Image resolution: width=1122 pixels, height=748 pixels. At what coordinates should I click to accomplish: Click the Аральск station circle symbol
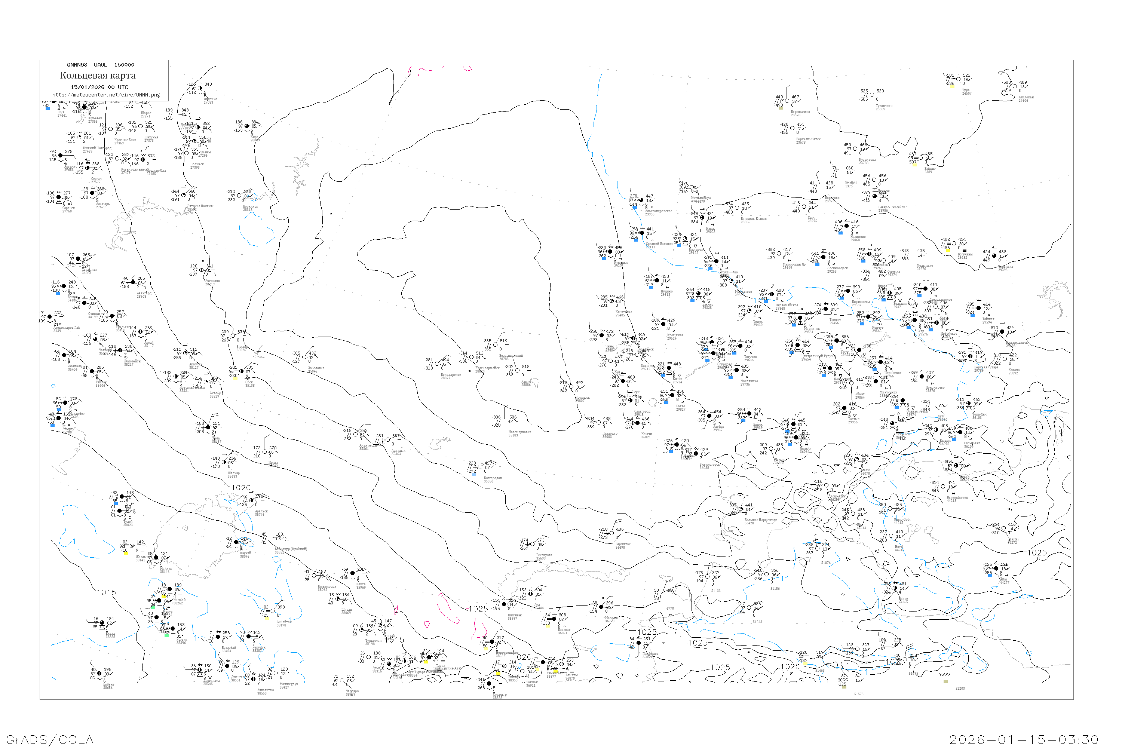[x=251, y=500]
